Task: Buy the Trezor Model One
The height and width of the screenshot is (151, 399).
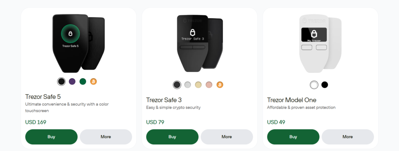Action: 293,137
